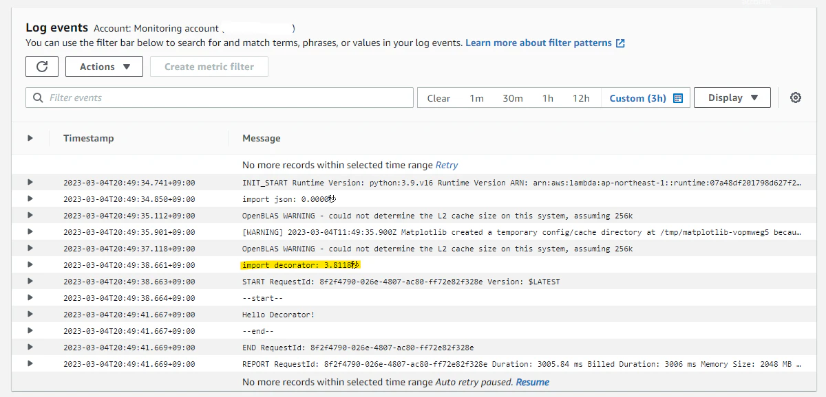Expand the 20:49:35.112 OpenBLAS WARNING row

coord(30,215)
